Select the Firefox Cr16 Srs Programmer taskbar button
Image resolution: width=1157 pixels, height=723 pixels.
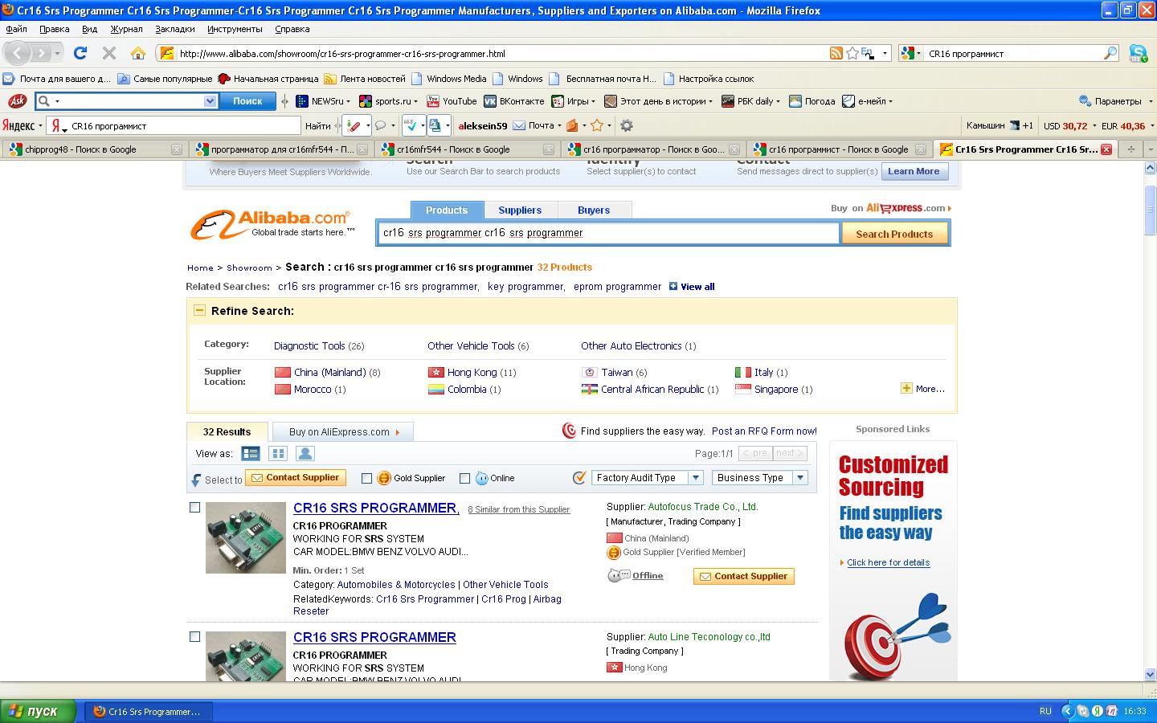148,711
